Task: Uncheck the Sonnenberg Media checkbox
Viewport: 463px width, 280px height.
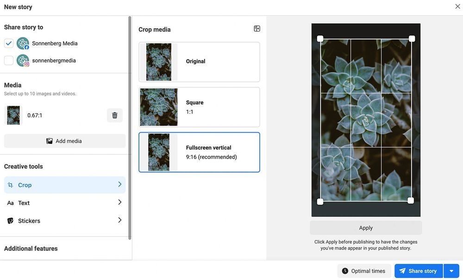Action: click(9, 43)
